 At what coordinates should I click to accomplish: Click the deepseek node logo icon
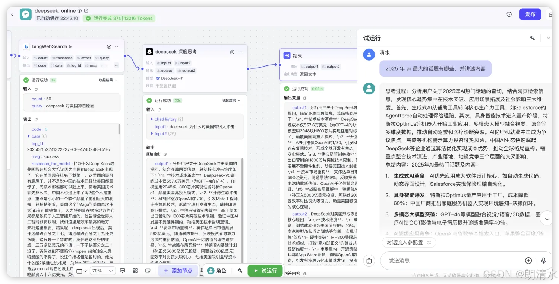(x=149, y=52)
